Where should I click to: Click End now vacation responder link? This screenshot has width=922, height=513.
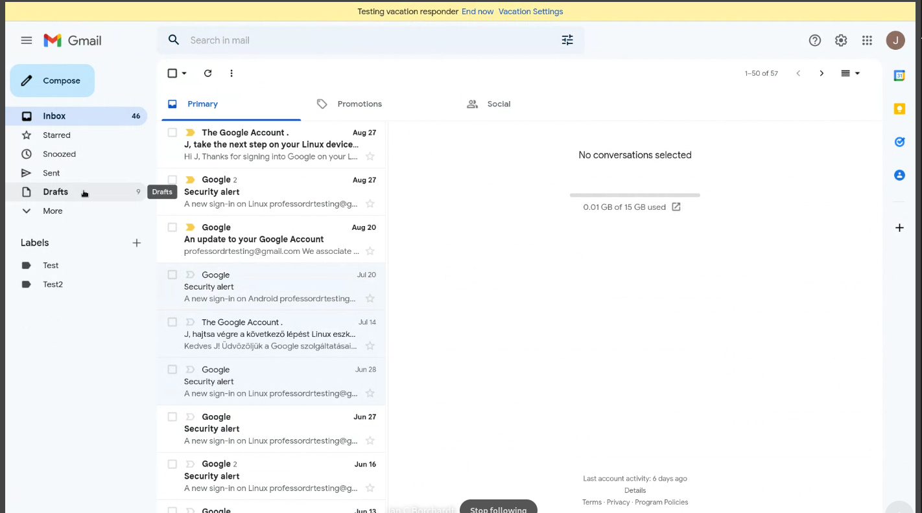(x=477, y=12)
